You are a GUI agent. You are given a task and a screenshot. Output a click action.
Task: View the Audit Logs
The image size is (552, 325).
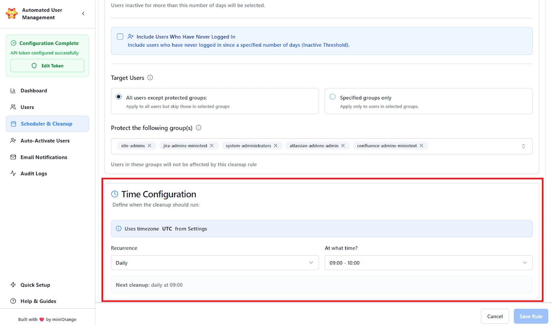pos(33,173)
